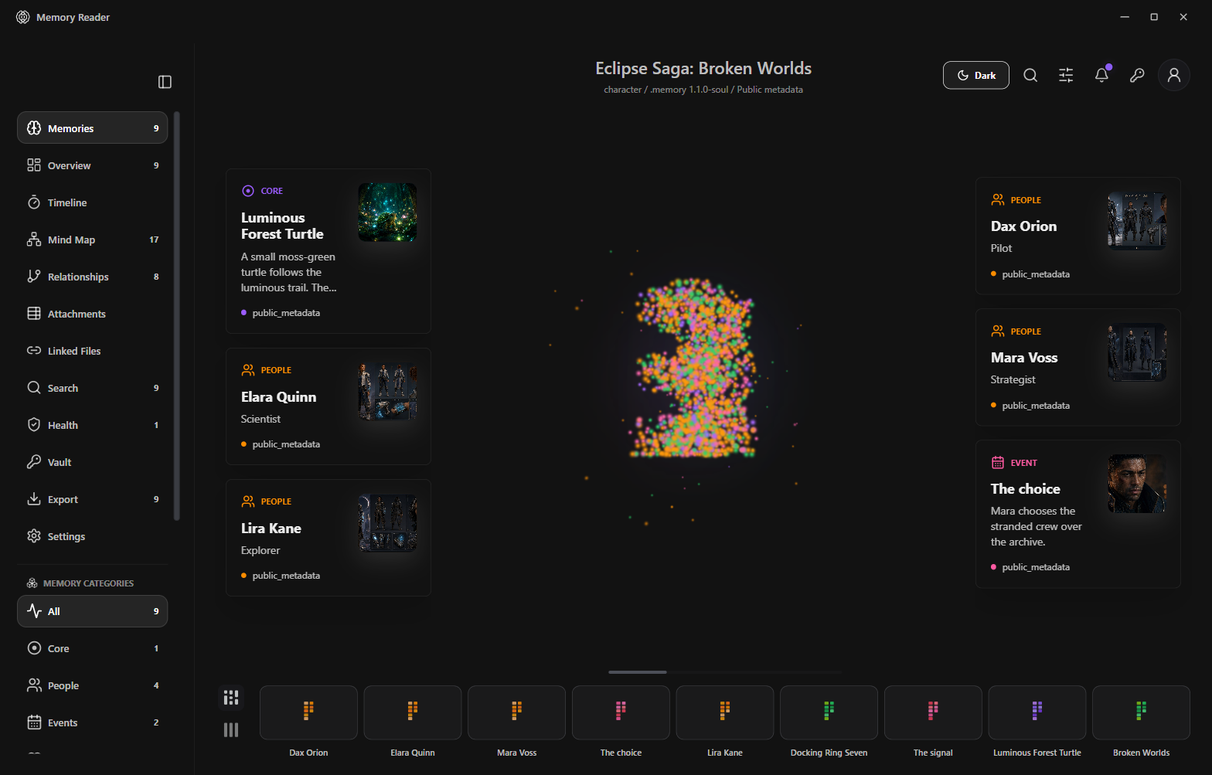The width and height of the screenshot is (1212, 775).
Task: Open notifications bell
Action: 1101,75
